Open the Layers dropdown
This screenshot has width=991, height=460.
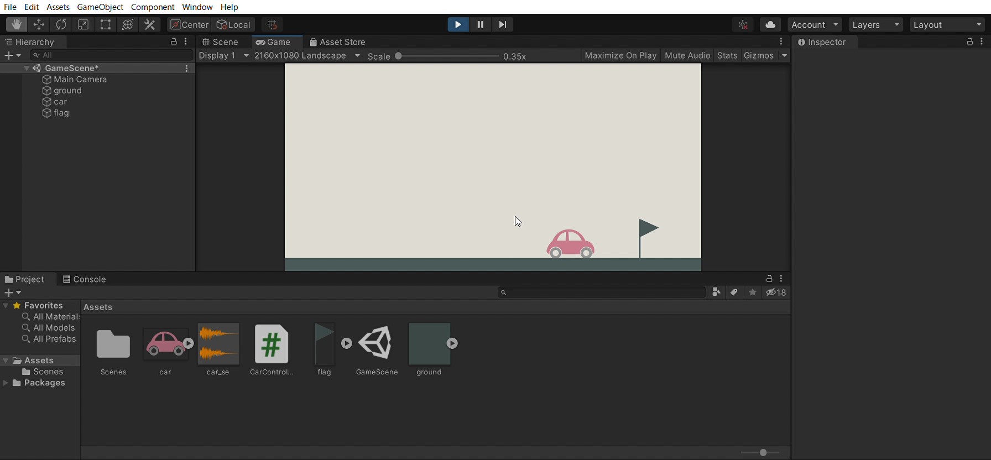coord(876,25)
